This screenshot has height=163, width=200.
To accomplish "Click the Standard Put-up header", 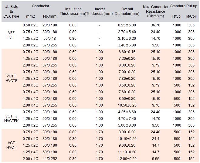I will pos(184,6).
